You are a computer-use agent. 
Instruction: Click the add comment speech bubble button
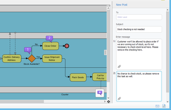100,93
